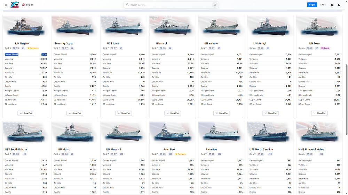Image resolution: width=348 pixels, height=195 pixels.
Task: Click the USS South Dakota ship image
Action: point(26,133)
